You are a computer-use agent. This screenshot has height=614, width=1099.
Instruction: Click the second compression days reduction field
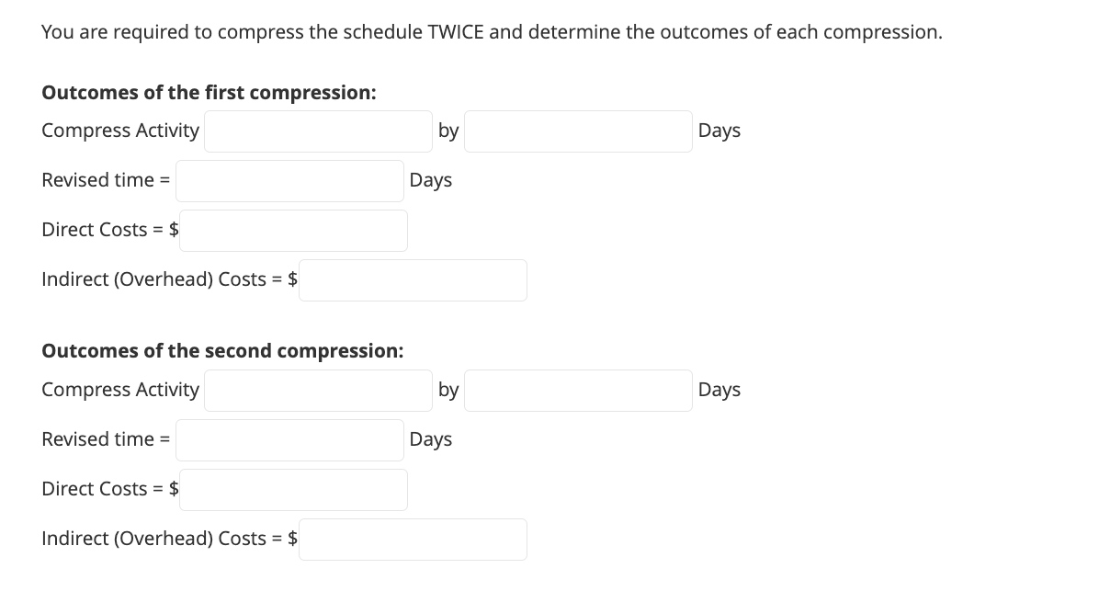(578, 390)
